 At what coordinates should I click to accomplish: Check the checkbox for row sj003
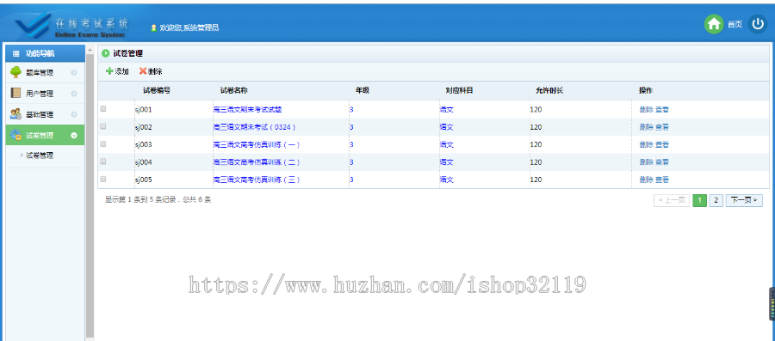[103, 144]
